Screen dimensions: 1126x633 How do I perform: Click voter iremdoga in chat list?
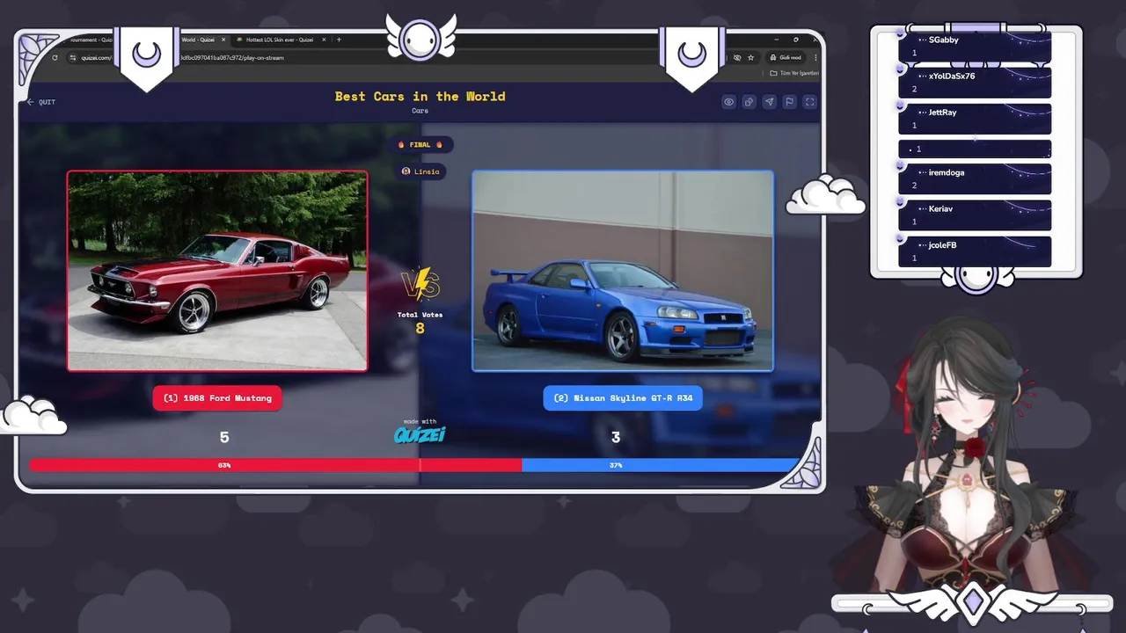(975, 178)
